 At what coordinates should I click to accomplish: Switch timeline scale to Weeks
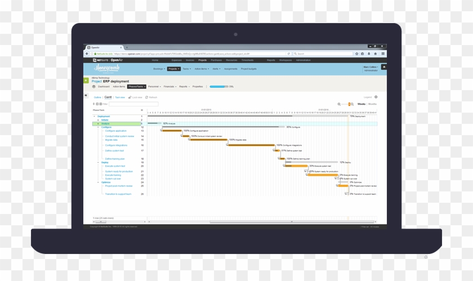pos(361,104)
